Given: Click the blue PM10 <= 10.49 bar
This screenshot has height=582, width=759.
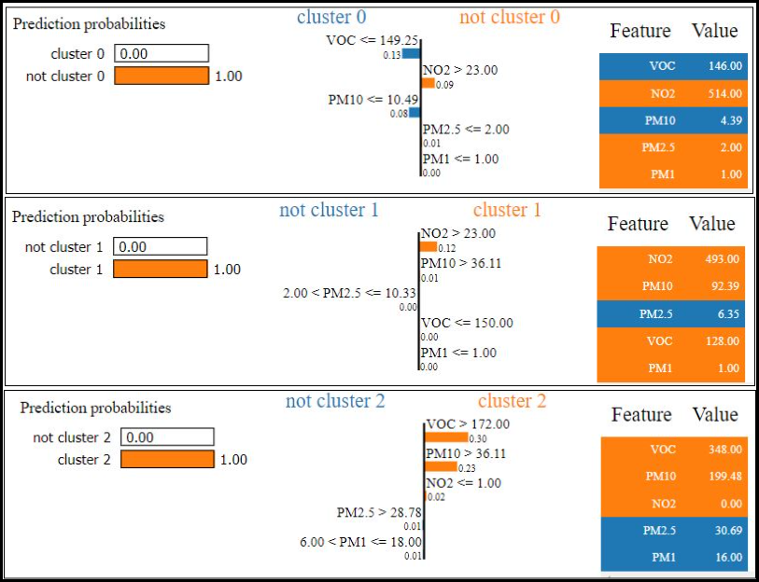Looking at the screenshot, I should [415, 113].
